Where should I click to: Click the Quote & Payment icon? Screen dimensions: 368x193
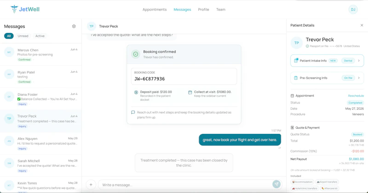pyautogui.click(x=292, y=127)
